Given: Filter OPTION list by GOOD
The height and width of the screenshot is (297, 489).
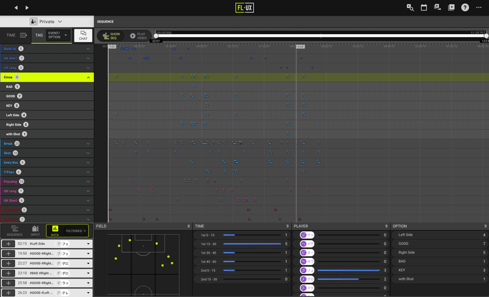Looking at the screenshot, I should point(439,244).
